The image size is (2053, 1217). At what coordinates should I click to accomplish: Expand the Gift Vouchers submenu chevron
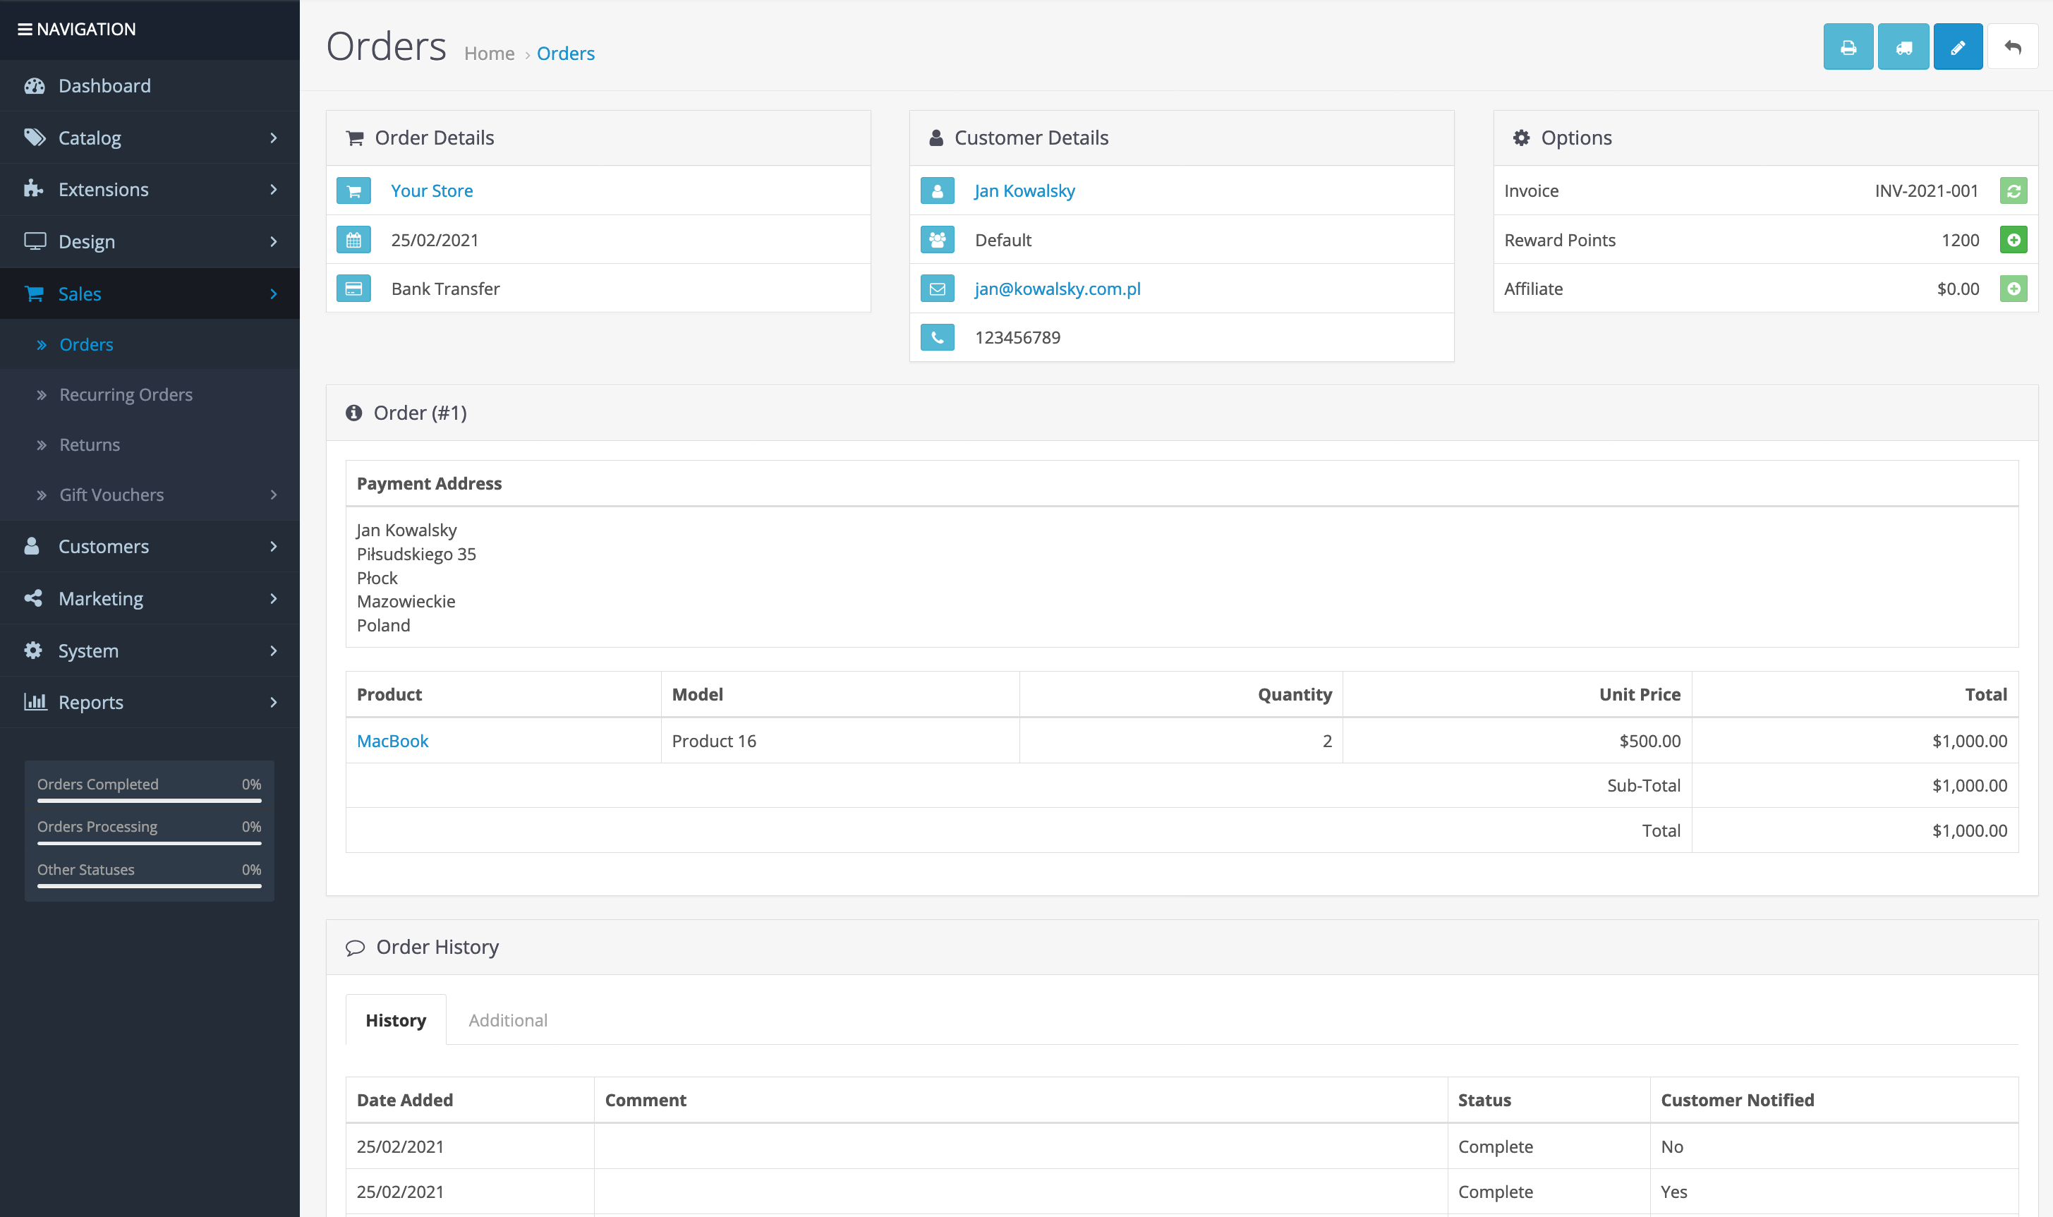click(x=274, y=495)
